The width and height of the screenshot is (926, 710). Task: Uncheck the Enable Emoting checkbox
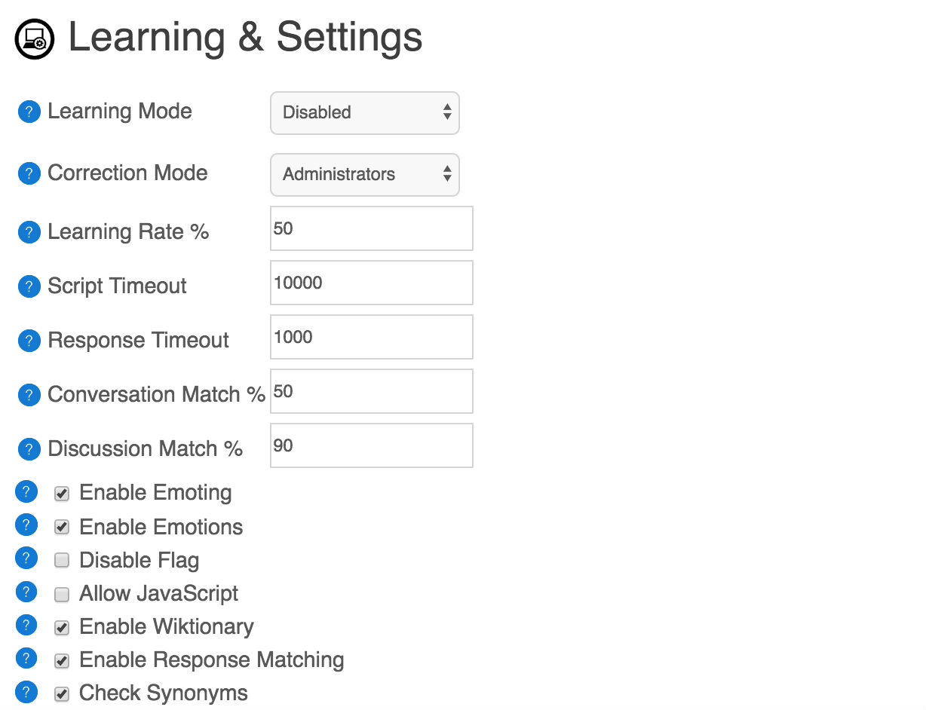click(62, 494)
